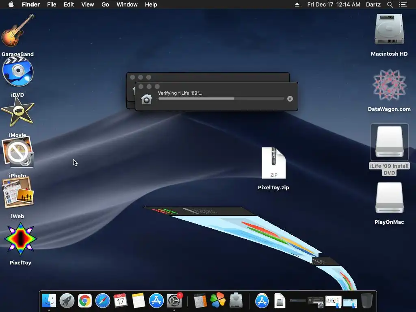The height and width of the screenshot is (312, 416).
Task: Select the PixelToy colorful star icon
Action: [x=20, y=238]
